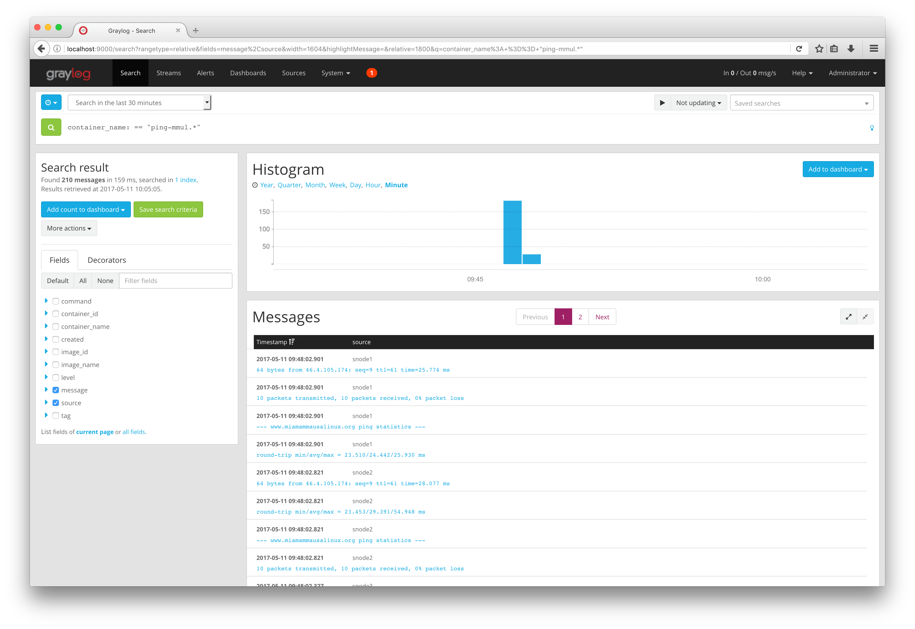915x629 pixels.
Task: Open the Not updating dropdown
Action: coord(698,102)
